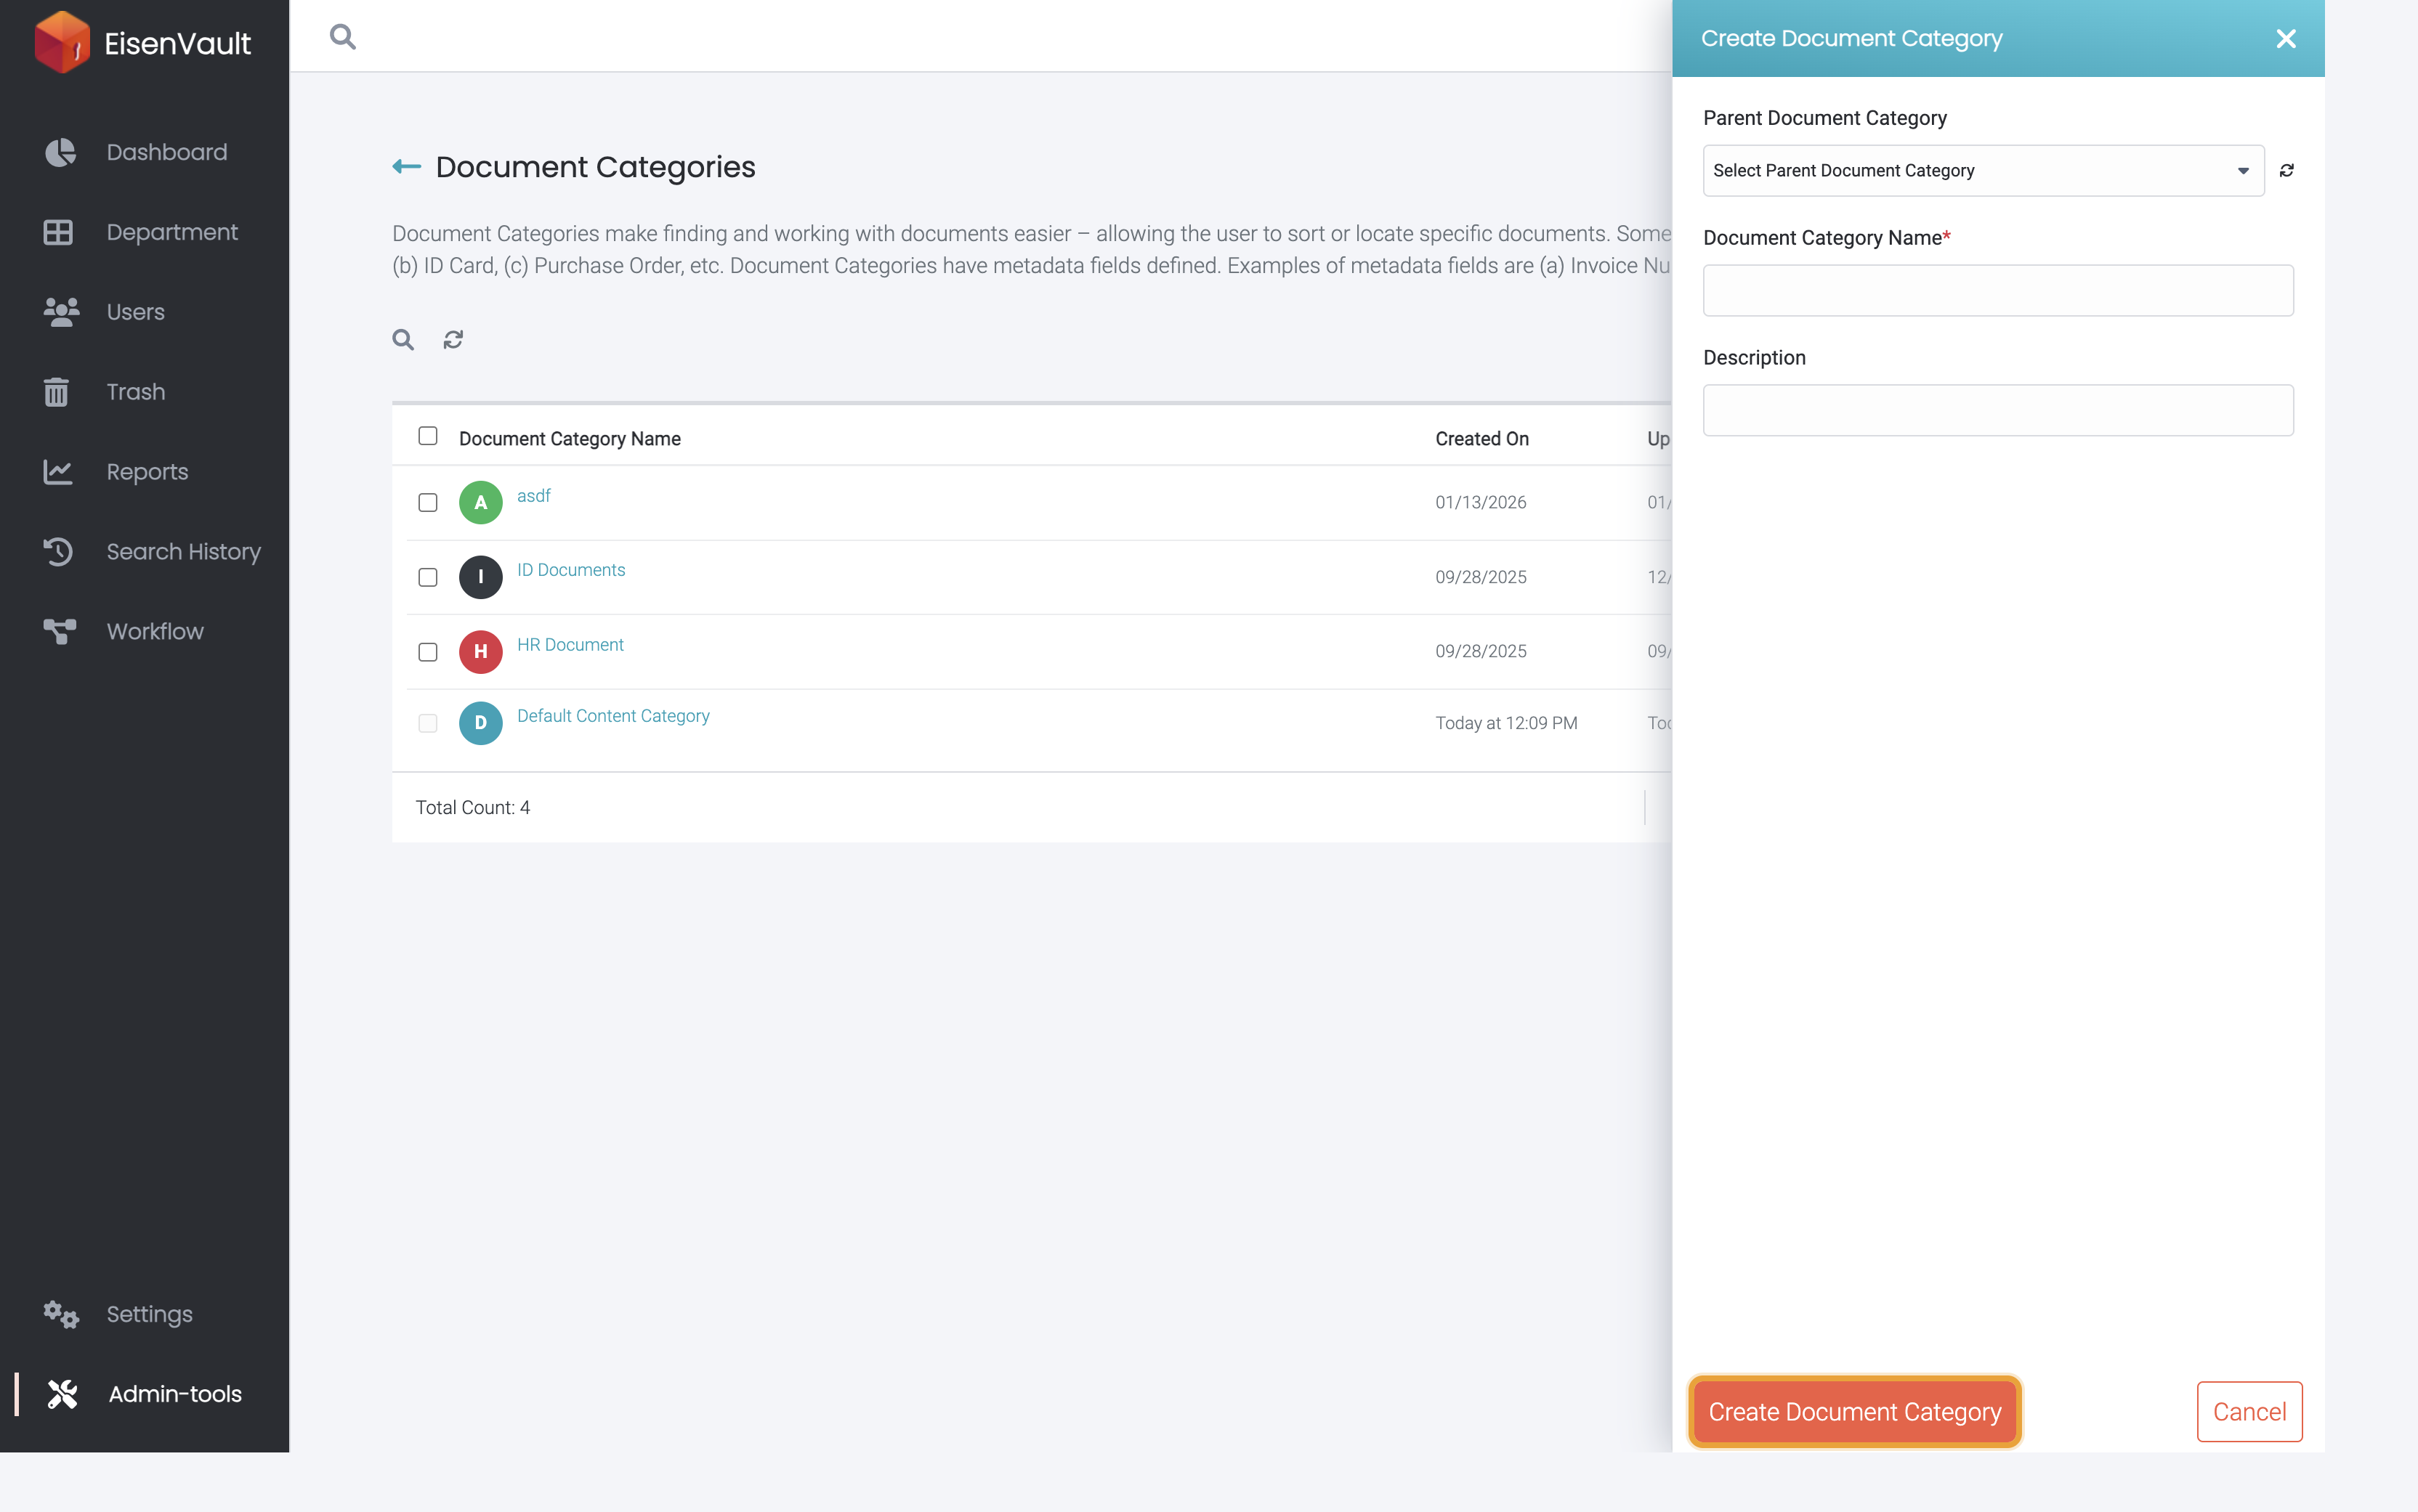Click the dark I avatar for ID Documents

[480, 577]
